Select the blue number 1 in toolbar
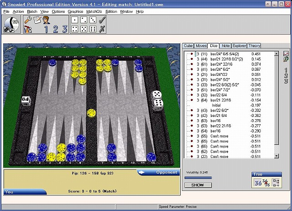Image resolution: width=292 pixels, height=211 pixels. [x=46, y=29]
